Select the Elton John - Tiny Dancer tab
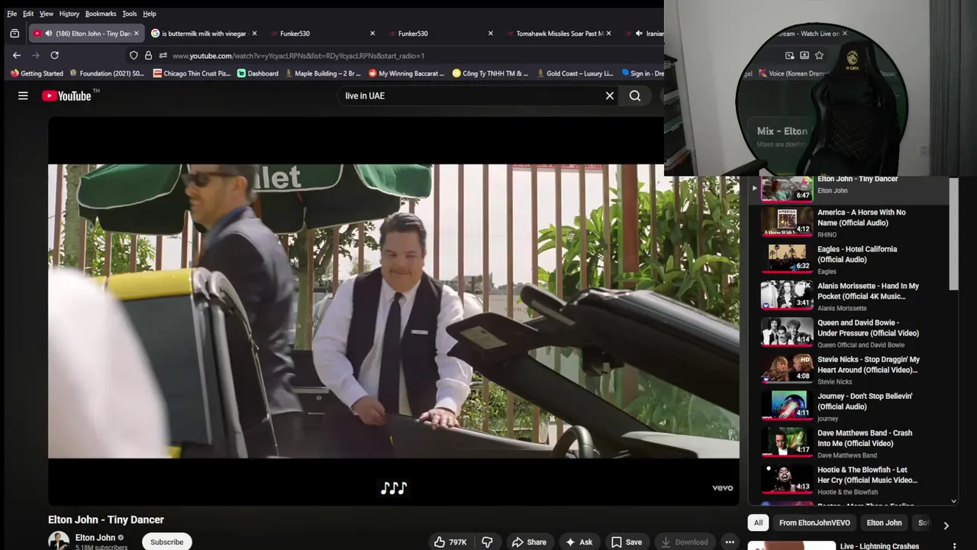The height and width of the screenshot is (550, 977). pos(85,34)
